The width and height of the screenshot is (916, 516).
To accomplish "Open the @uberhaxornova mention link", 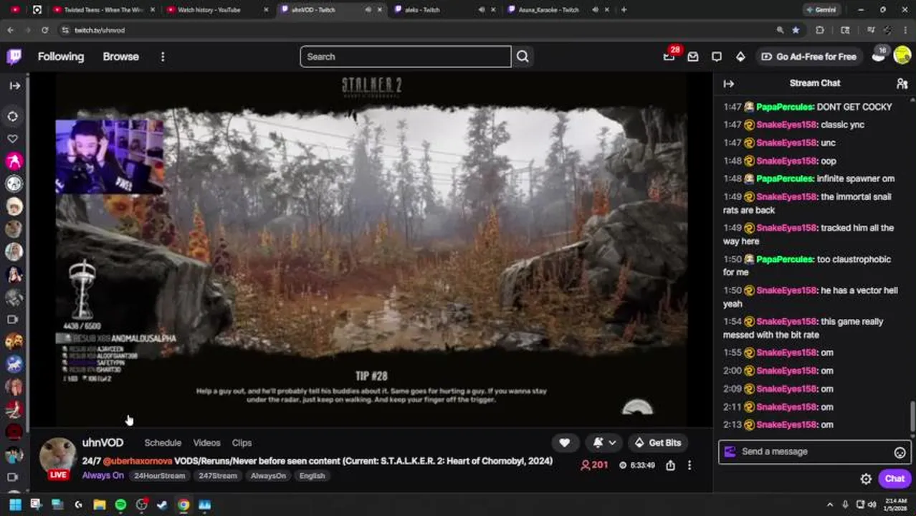I will pyautogui.click(x=138, y=462).
